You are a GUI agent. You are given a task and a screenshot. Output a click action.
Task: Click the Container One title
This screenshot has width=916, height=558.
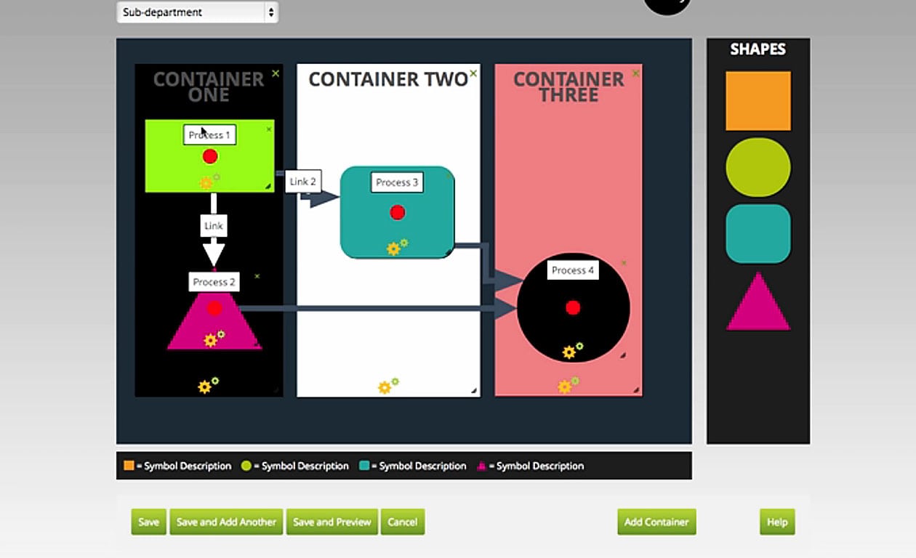tap(209, 86)
